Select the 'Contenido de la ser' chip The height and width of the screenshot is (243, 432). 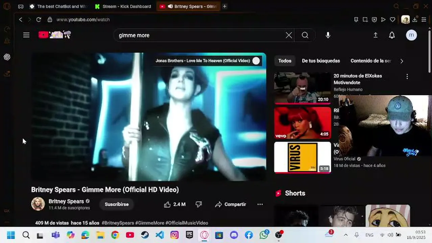tap(371, 61)
